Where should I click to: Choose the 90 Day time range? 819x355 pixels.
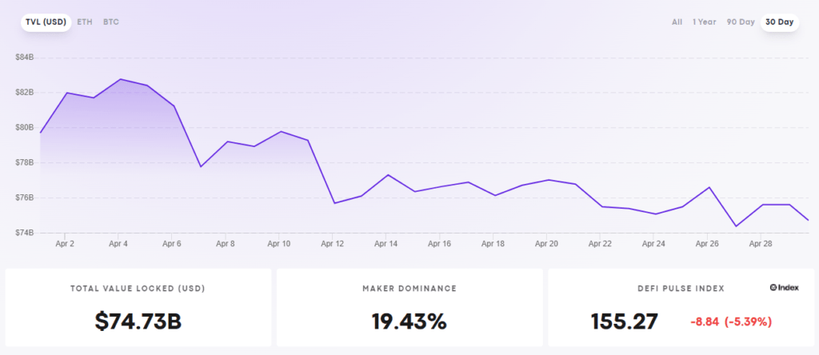(x=741, y=22)
